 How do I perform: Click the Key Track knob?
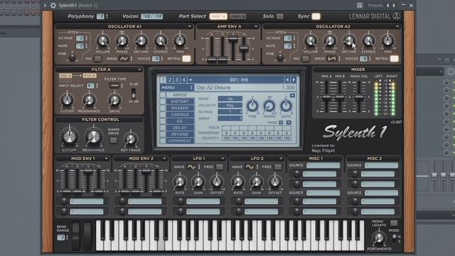(130, 139)
